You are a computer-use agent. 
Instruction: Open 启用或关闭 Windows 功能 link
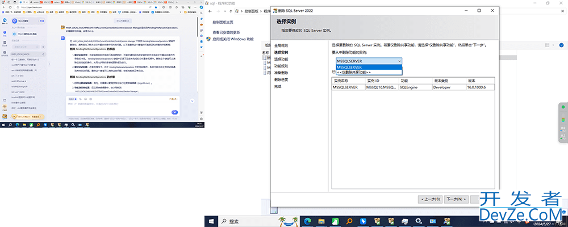coord(233,39)
